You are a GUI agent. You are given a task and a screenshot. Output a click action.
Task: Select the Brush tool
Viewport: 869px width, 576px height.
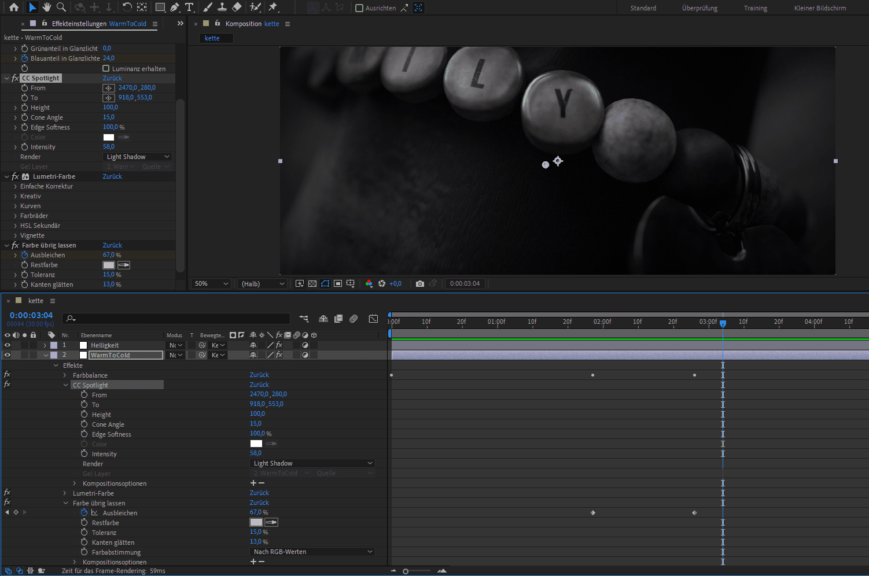[x=207, y=8]
